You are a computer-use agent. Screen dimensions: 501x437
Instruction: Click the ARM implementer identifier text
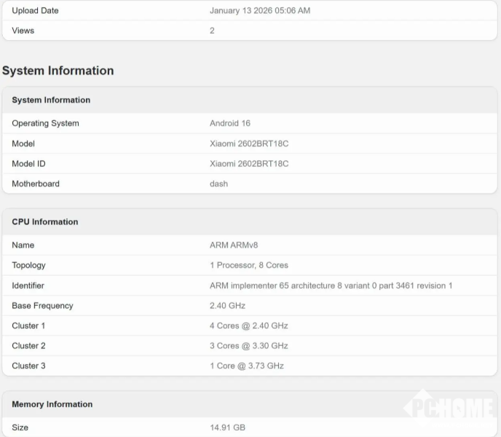(331, 286)
